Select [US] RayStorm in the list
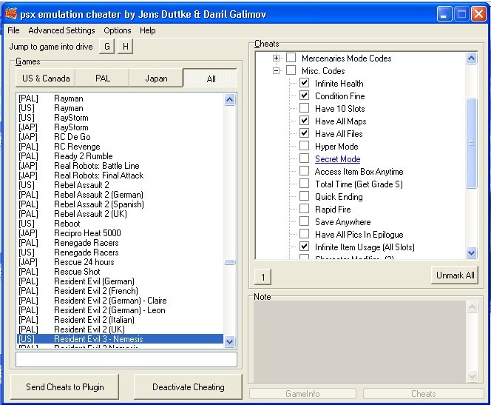Viewport: 491px width, 405px height. pyautogui.click(x=121, y=118)
